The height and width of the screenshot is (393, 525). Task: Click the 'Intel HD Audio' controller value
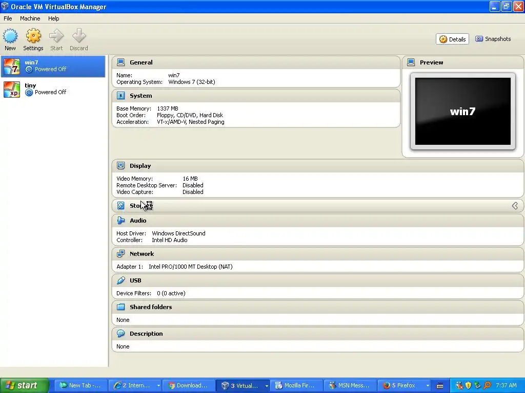tap(169, 241)
